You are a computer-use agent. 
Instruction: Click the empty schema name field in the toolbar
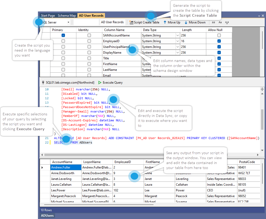click(86, 22)
